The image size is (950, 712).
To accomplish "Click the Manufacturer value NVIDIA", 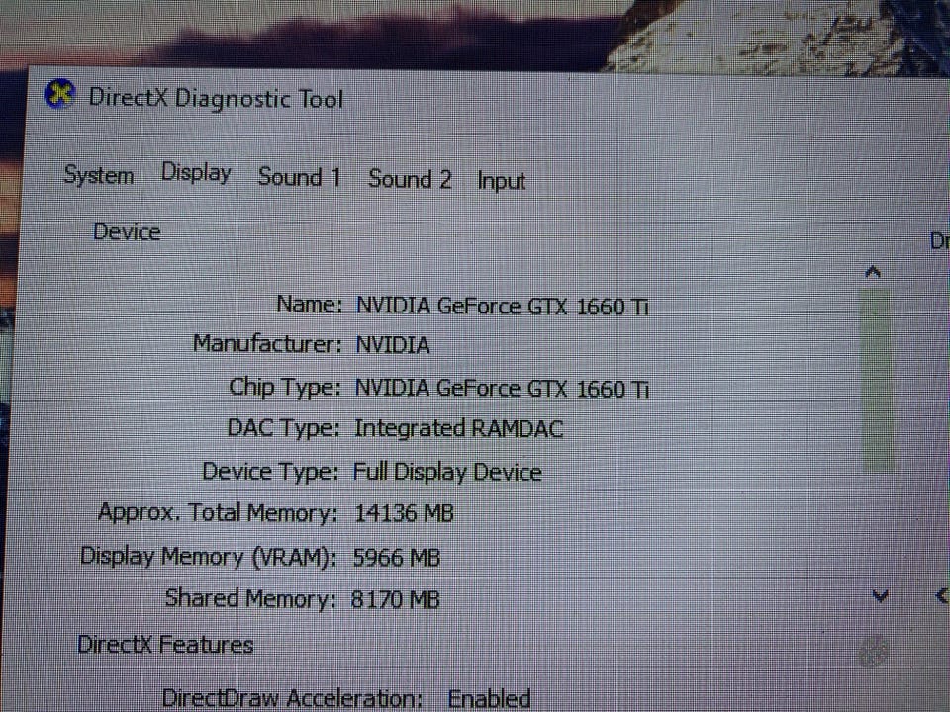I will coord(393,346).
